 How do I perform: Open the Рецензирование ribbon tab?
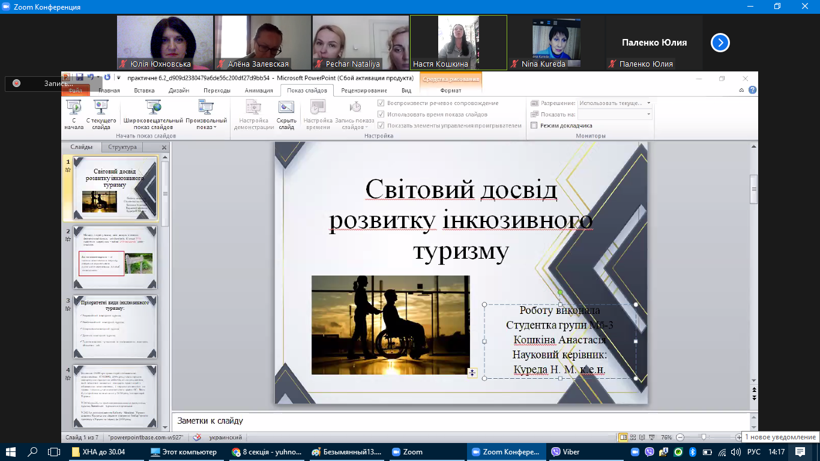tap(364, 91)
